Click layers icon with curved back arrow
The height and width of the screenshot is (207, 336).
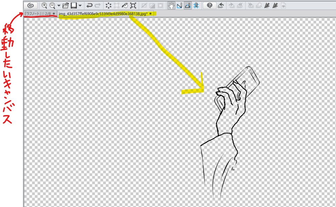[221, 5]
